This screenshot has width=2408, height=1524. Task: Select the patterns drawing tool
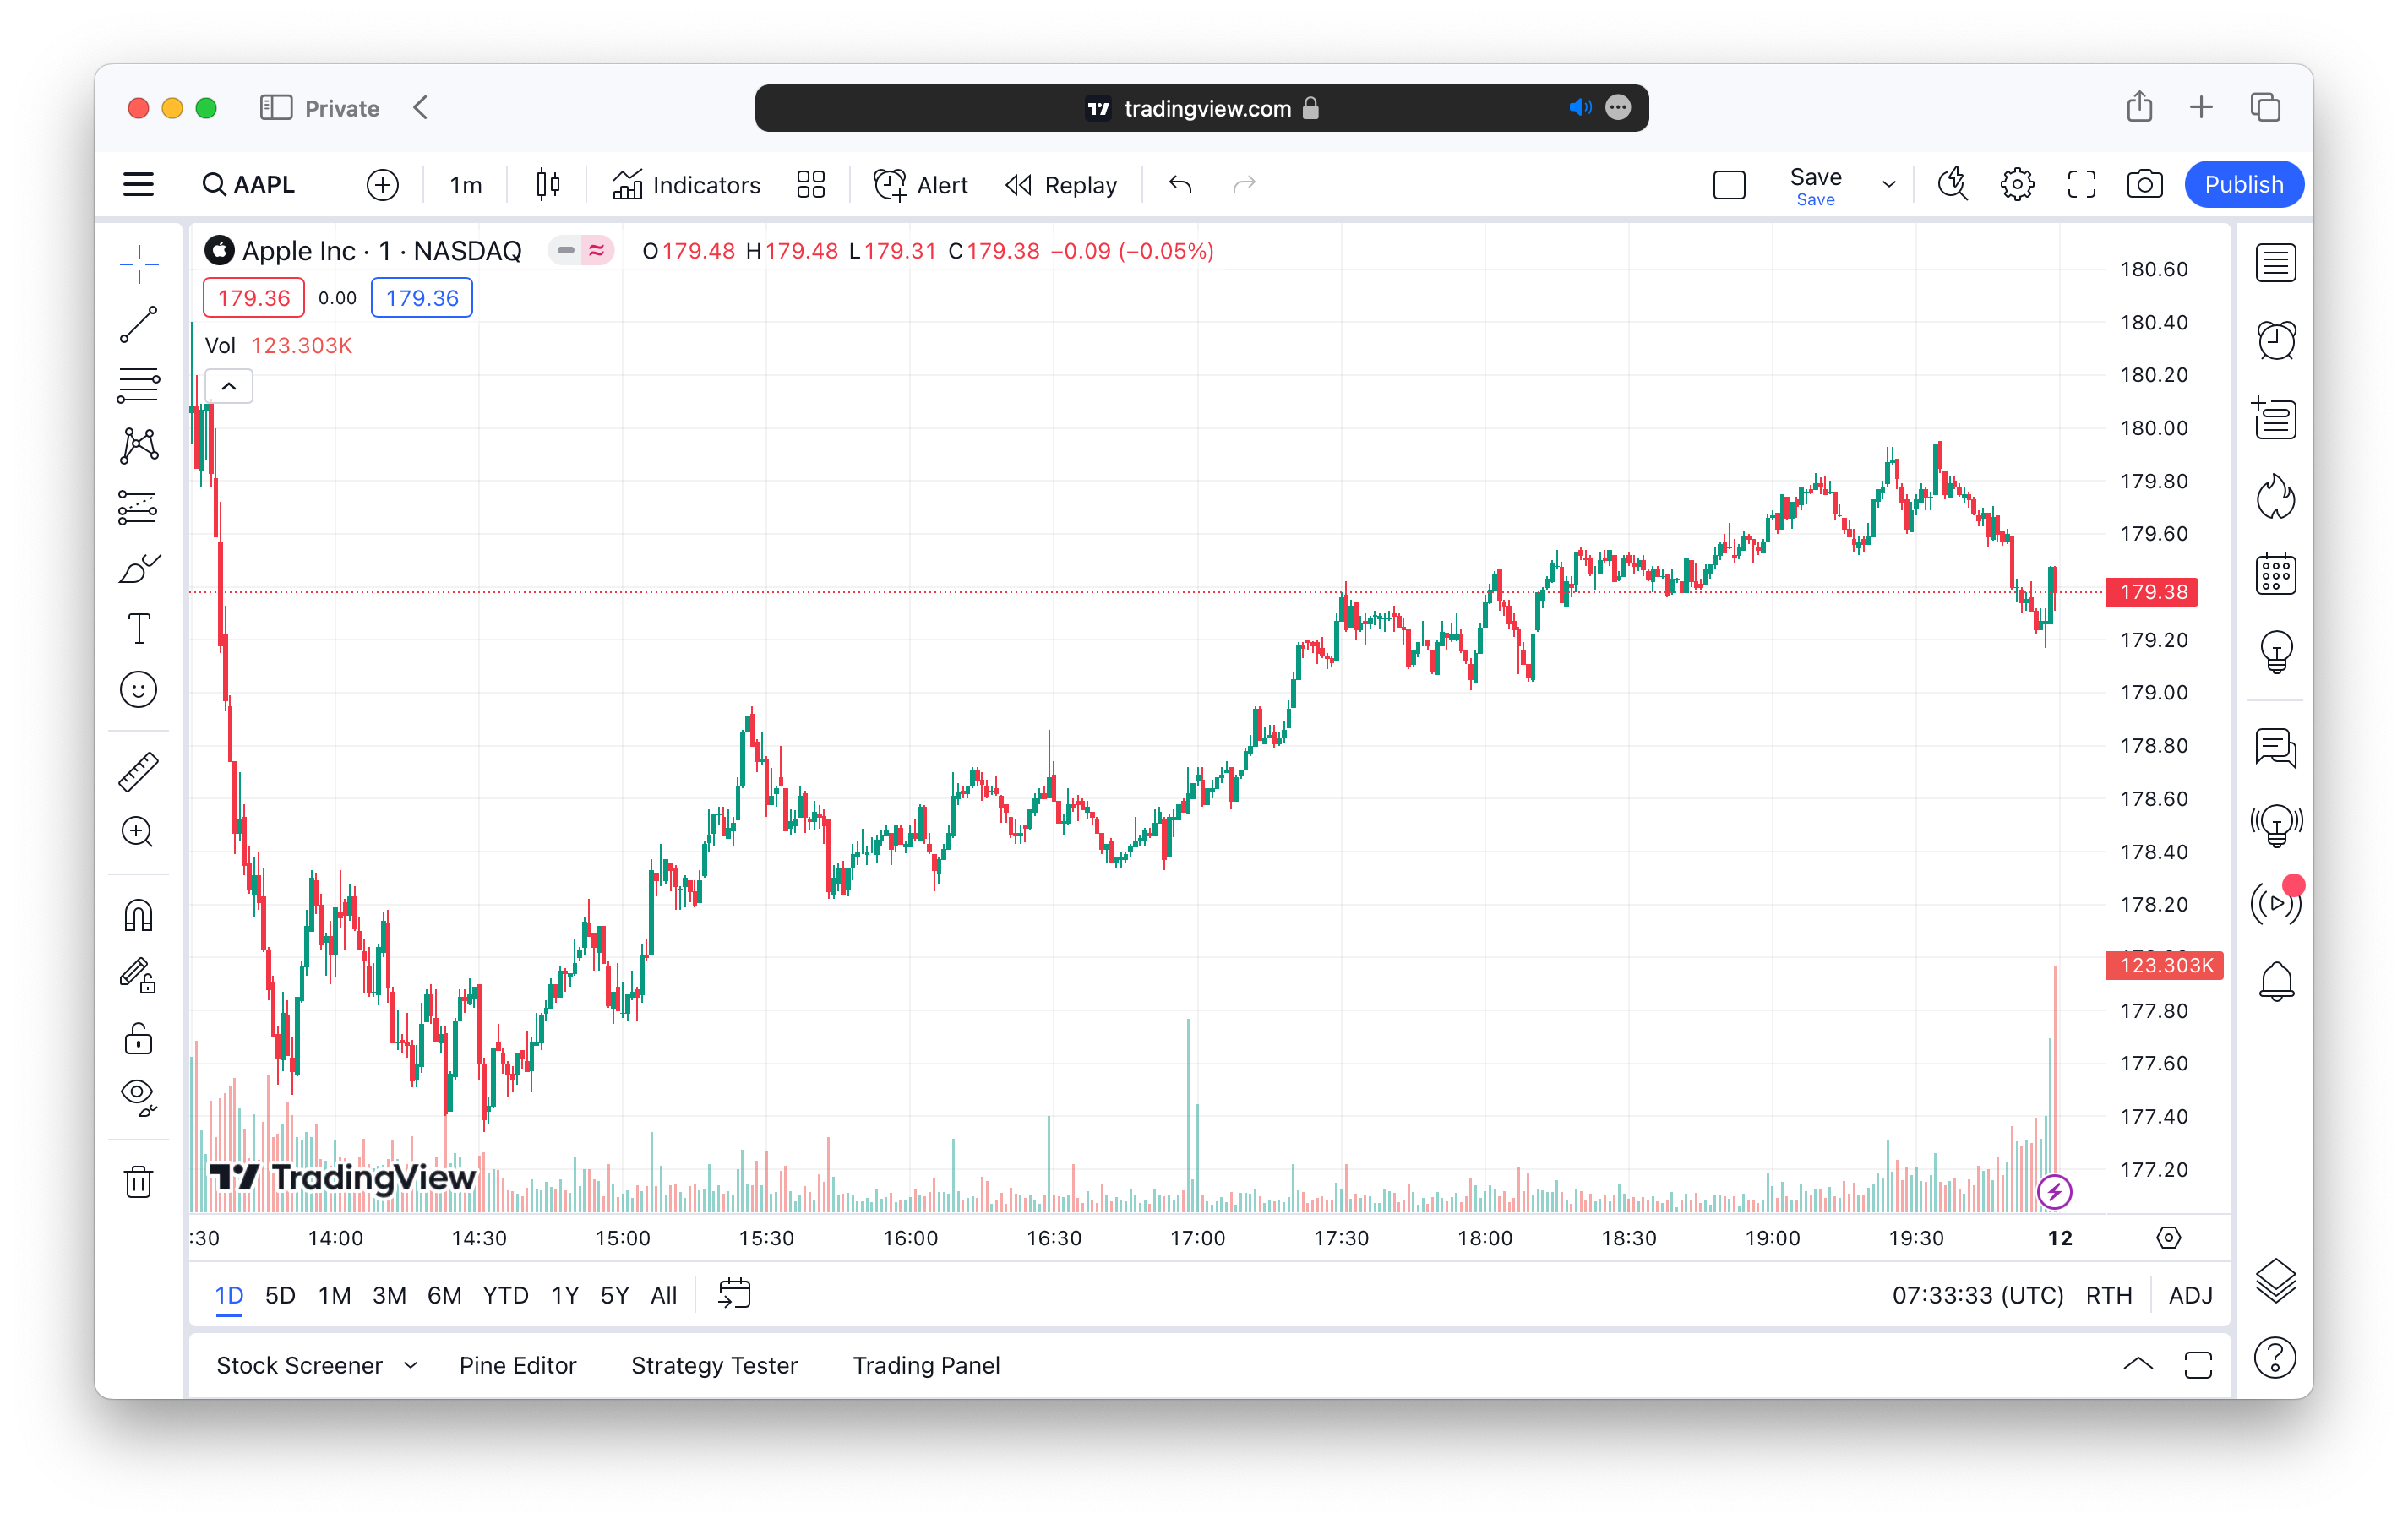138,446
